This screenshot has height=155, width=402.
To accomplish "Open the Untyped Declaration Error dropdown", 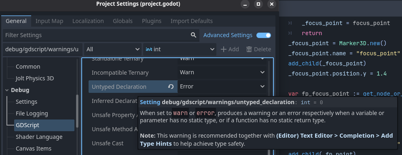I will (x=222, y=86).
